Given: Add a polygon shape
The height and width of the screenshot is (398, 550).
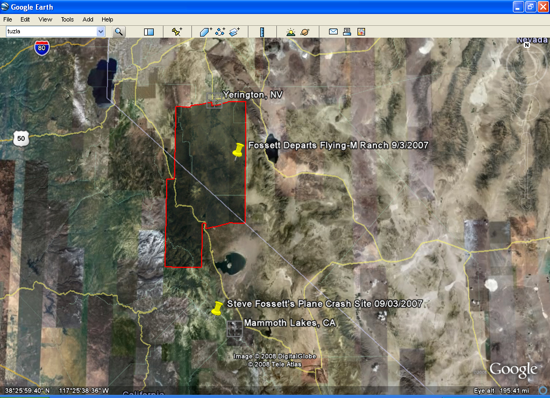Looking at the screenshot, I should point(206,32).
